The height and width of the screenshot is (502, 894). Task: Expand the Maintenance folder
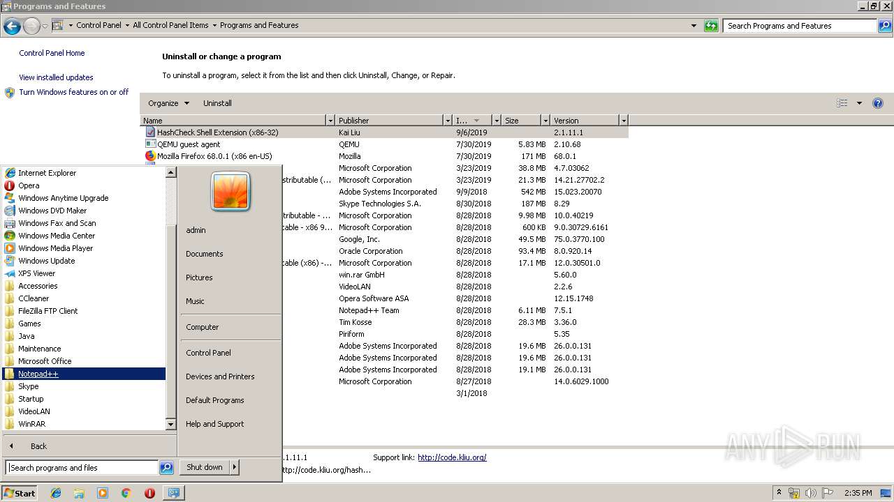click(39, 349)
